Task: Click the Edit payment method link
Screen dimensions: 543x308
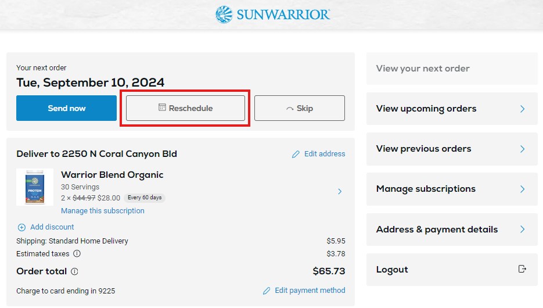Action: pyautogui.click(x=310, y=291)
